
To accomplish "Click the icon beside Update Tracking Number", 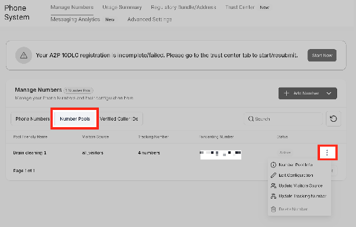I will [x=273, y=196].
